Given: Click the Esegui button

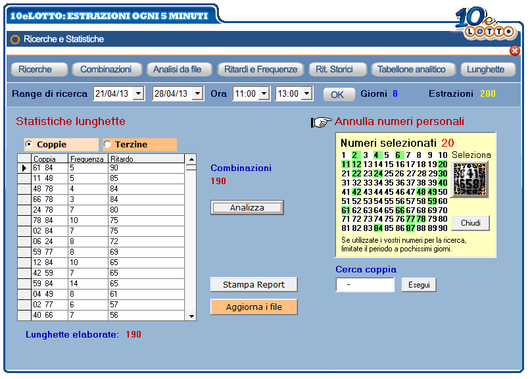Looking at the screenshot, I should tap(419, 285).
